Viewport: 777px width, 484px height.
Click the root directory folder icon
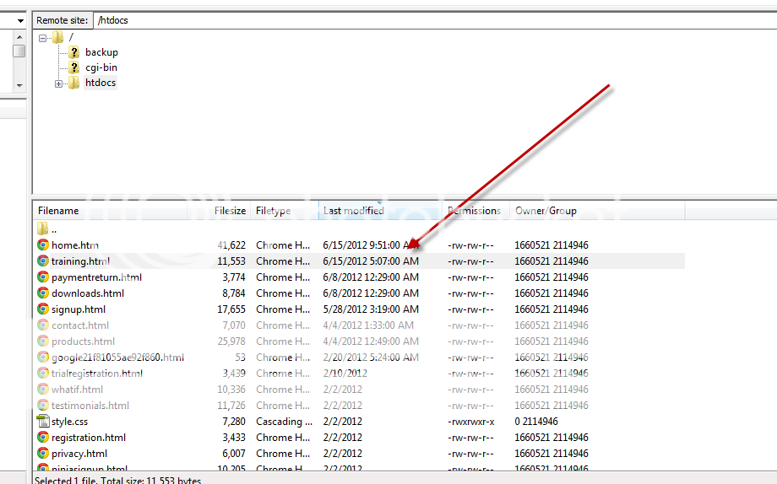pyautogui.click(x=58, y=37)
